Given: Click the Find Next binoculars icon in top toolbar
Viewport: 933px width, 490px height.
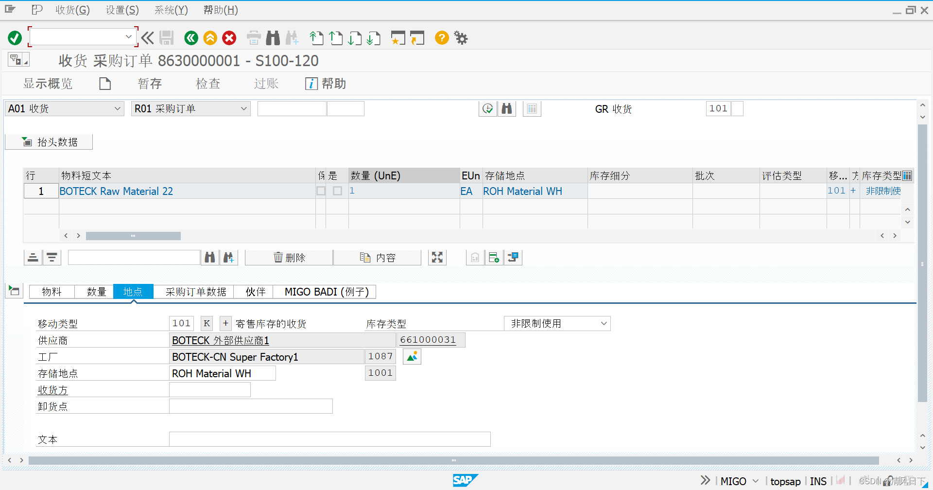Looking at the screenshot, I should point(292,38).
